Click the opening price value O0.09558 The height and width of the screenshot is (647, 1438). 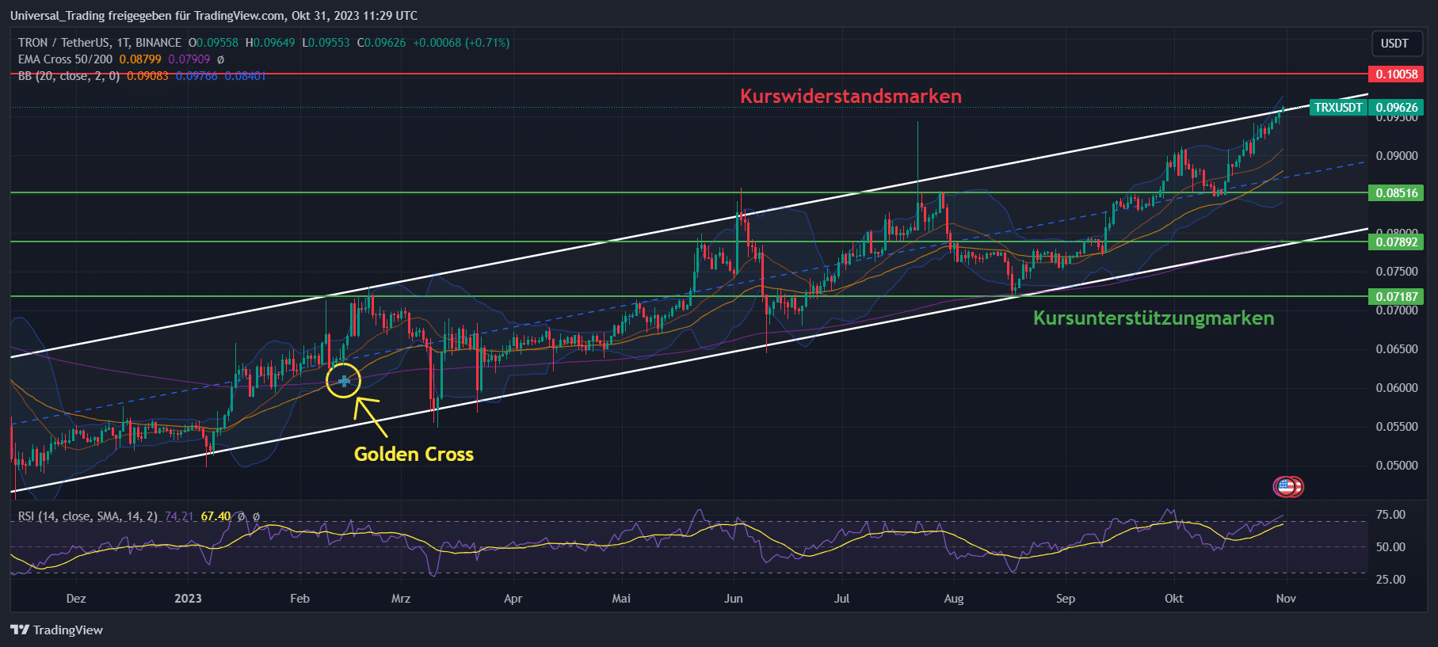click(213, 43)
